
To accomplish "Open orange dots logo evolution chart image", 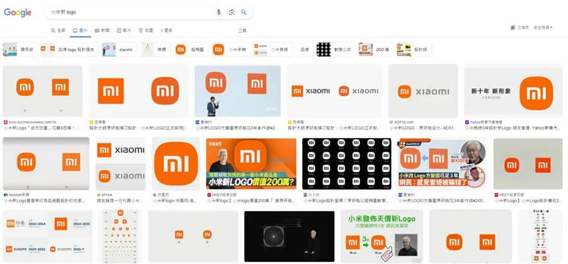I will coord(120,236).
